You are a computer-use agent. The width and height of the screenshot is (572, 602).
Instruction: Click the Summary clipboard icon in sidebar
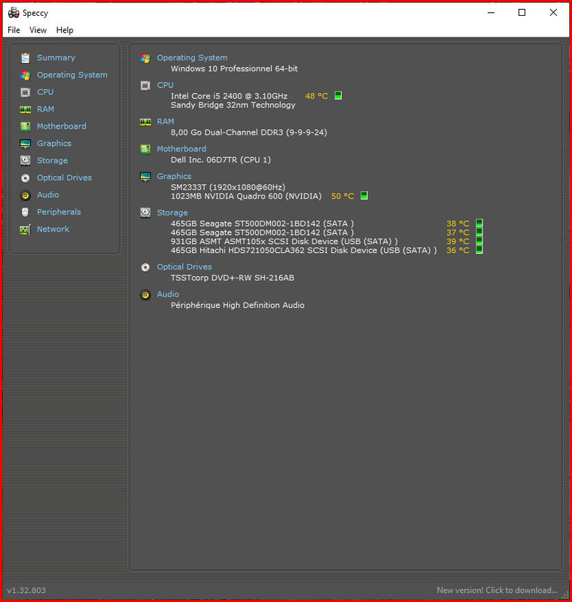(x=26, y=58)
